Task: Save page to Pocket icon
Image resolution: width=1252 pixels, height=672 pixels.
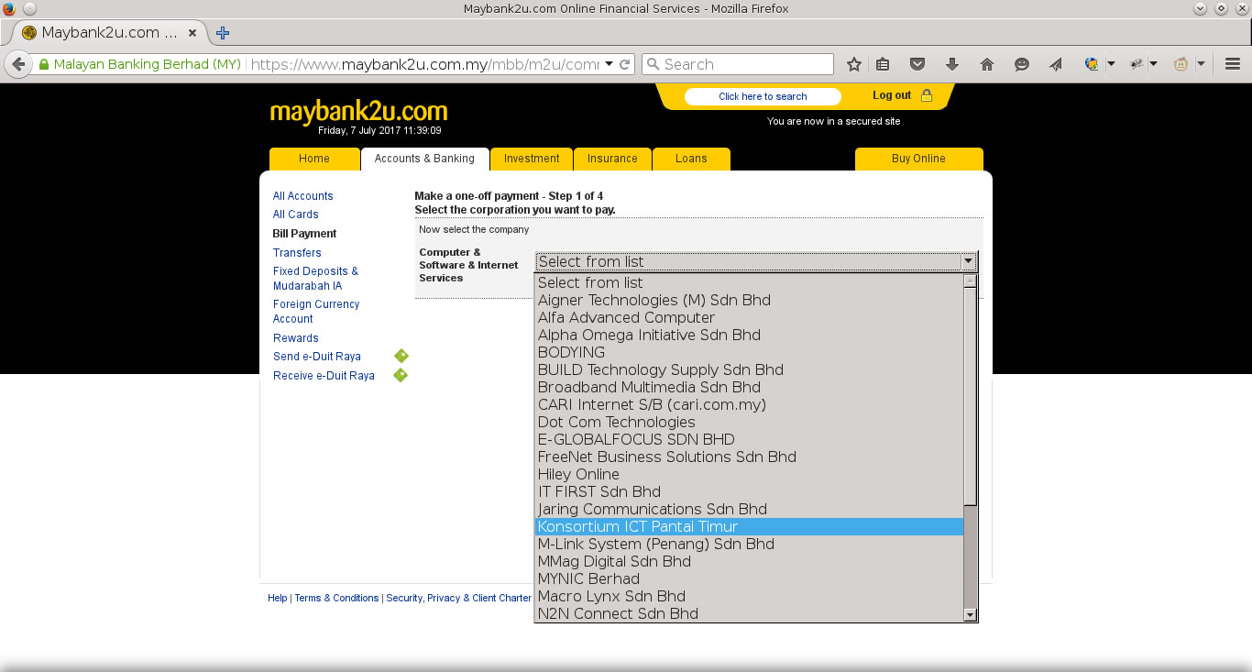Action: point(917,64)
